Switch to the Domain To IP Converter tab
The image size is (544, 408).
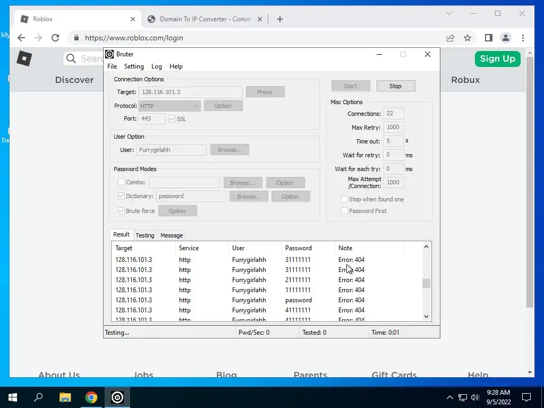205,19
